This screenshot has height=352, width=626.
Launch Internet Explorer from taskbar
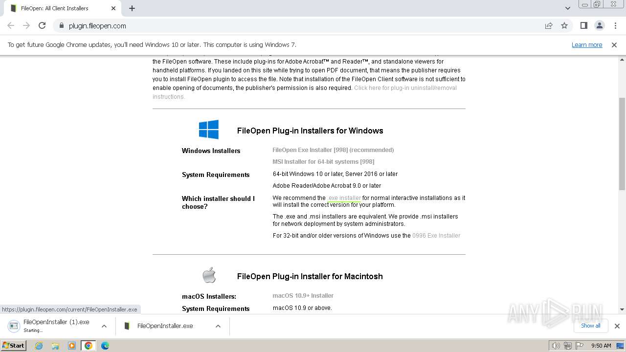[x=39, y=346]
